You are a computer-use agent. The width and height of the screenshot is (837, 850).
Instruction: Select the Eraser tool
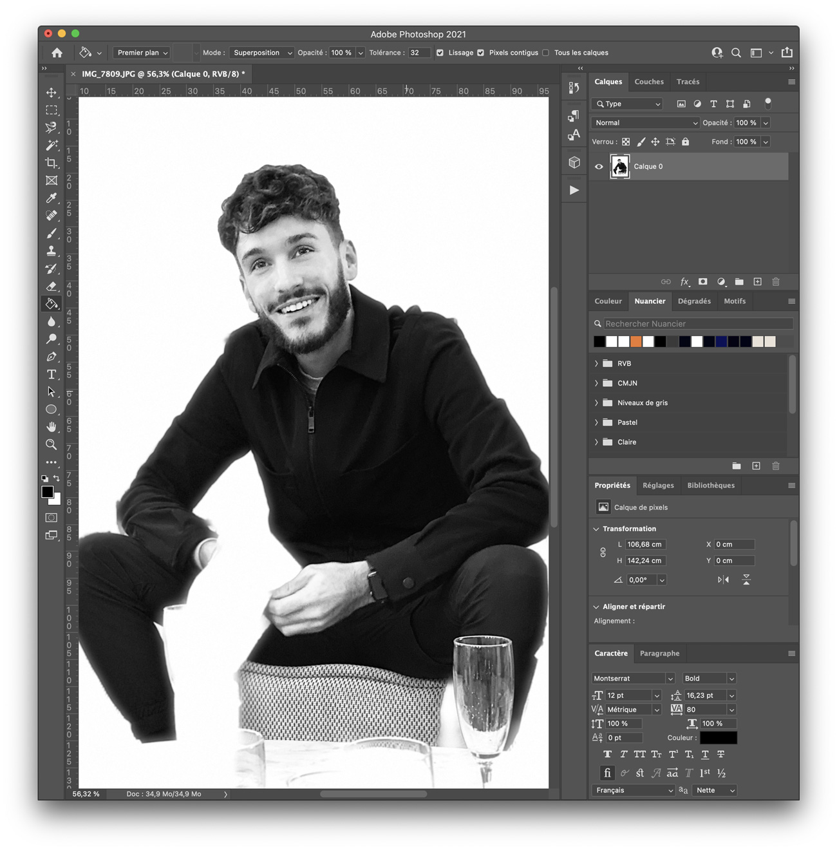pos(52,286)
